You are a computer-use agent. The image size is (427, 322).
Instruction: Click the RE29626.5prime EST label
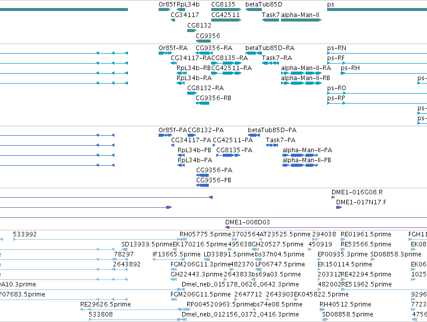(105, 304)
